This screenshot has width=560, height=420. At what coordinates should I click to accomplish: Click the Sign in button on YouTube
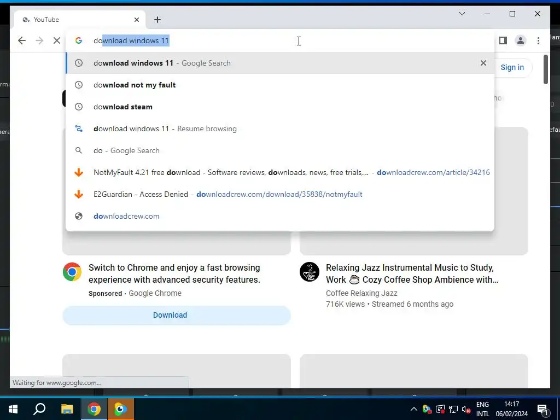coord(512,67)
